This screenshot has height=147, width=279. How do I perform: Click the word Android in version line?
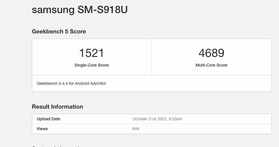[x=82, y=84]
